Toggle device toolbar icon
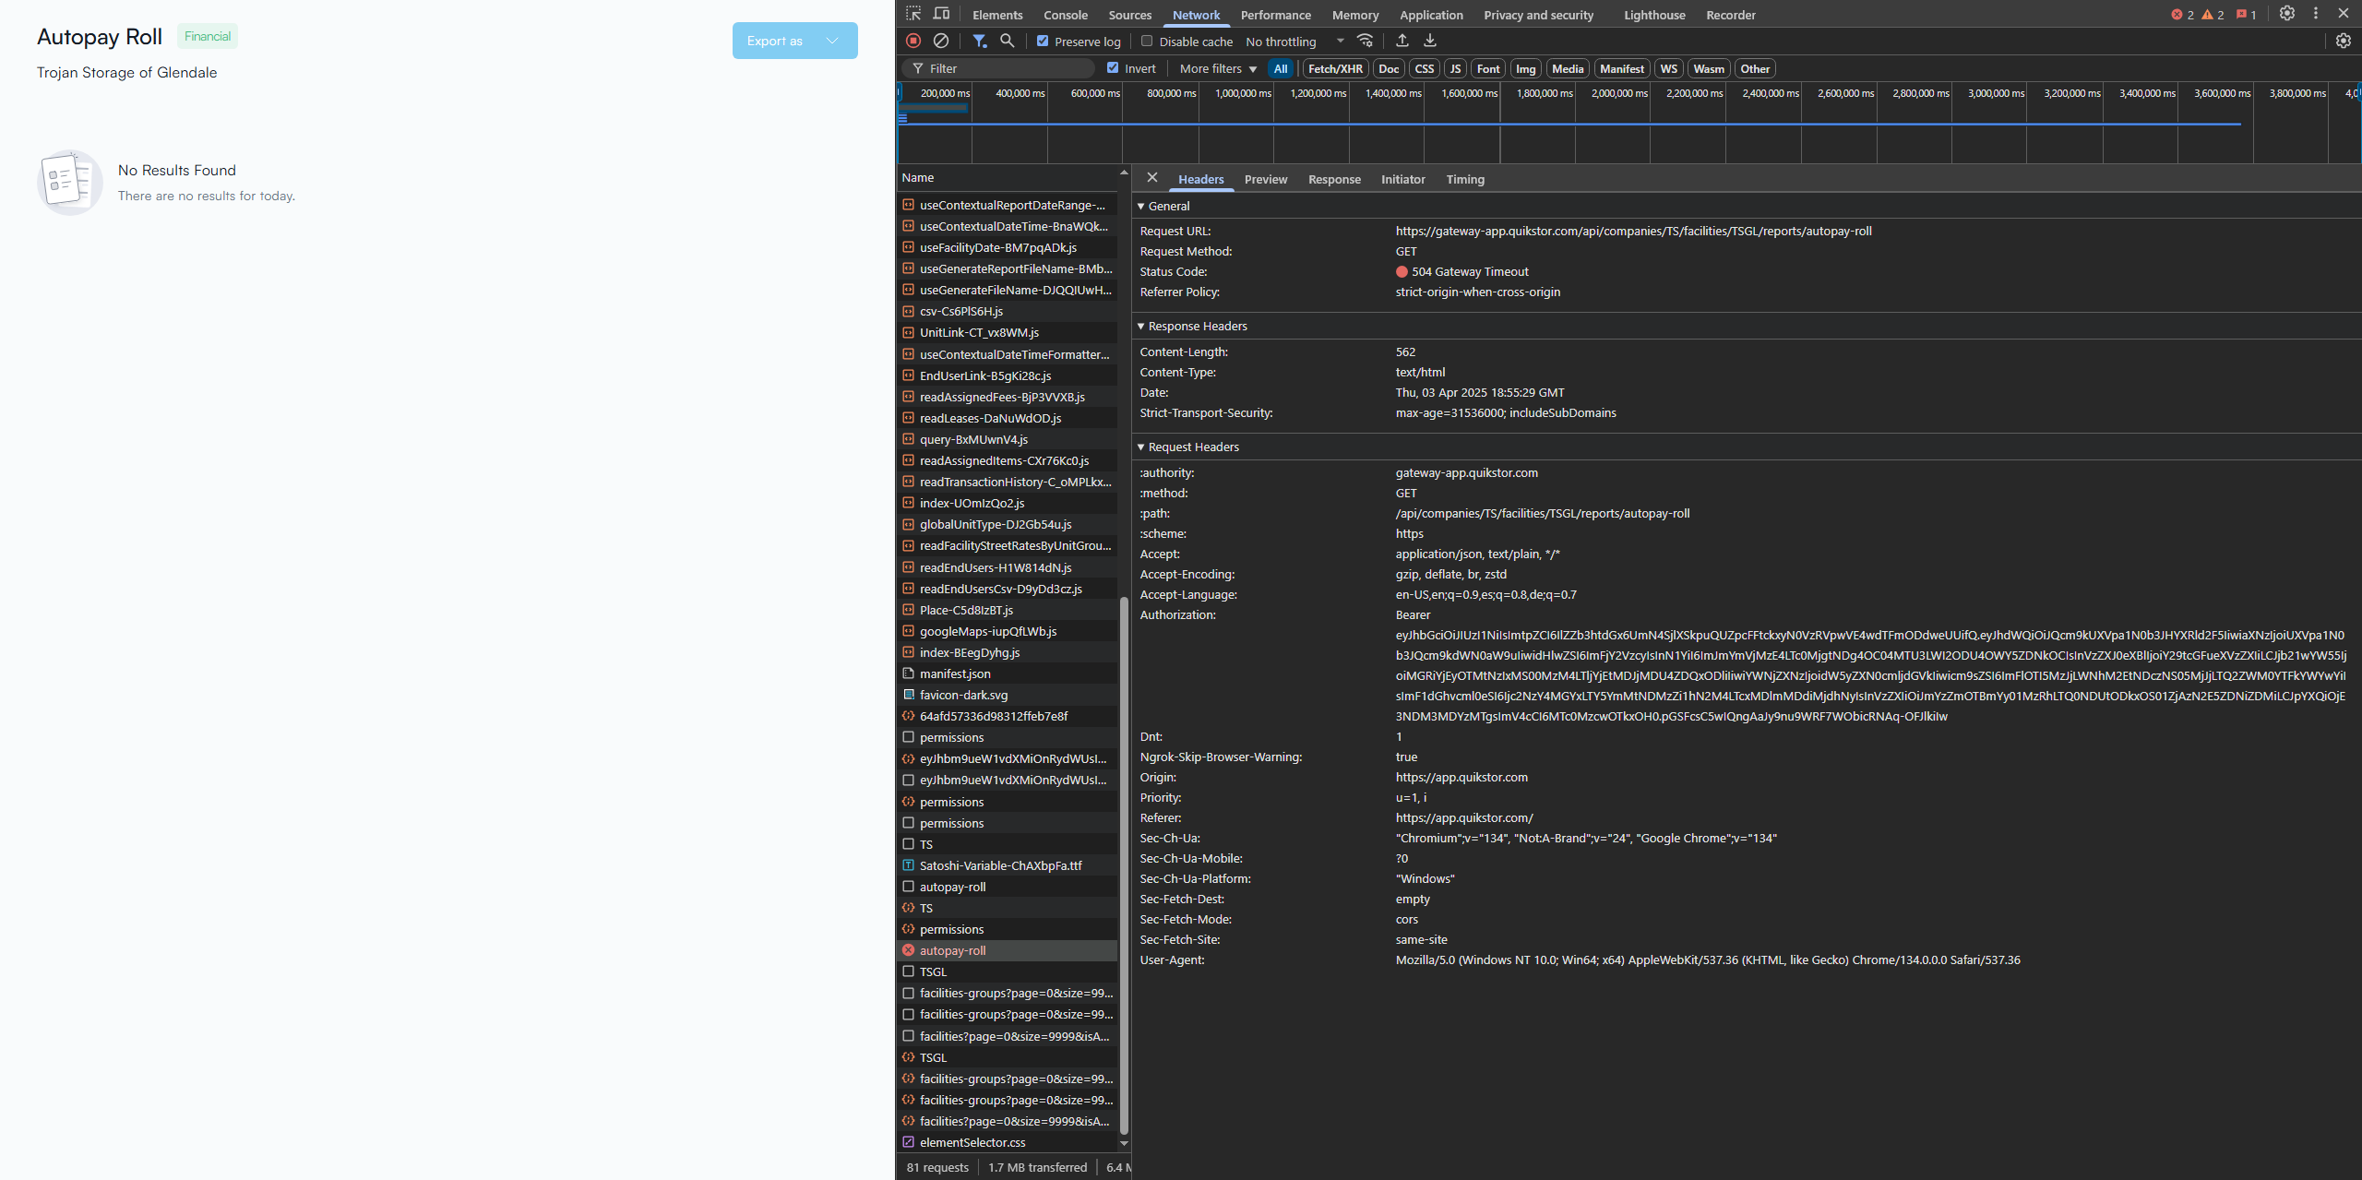The width and height of the screenshot is (2362, 1180). [941, 14]
